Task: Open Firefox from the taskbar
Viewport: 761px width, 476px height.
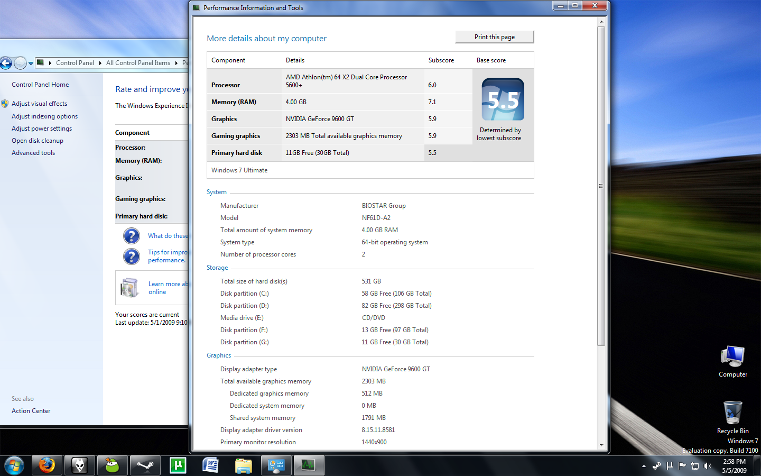Action: (47, 465)
